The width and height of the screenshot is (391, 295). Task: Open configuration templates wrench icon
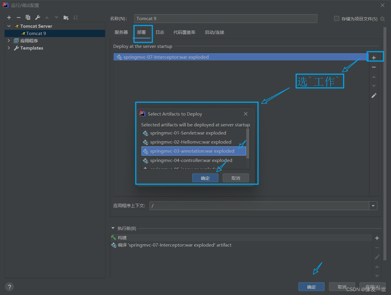(38, 18)
